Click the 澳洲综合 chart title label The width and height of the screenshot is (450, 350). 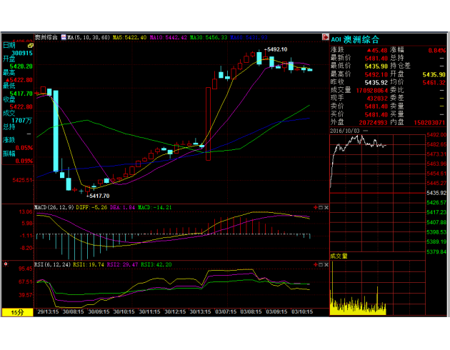[46, 37]
